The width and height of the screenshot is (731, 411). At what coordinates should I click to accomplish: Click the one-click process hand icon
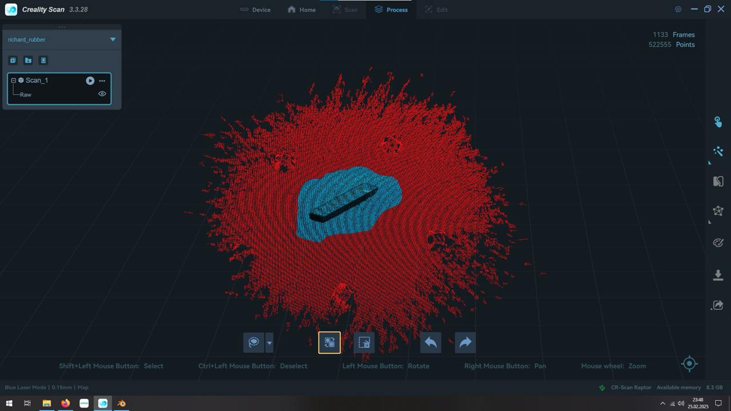click(718, 122)
